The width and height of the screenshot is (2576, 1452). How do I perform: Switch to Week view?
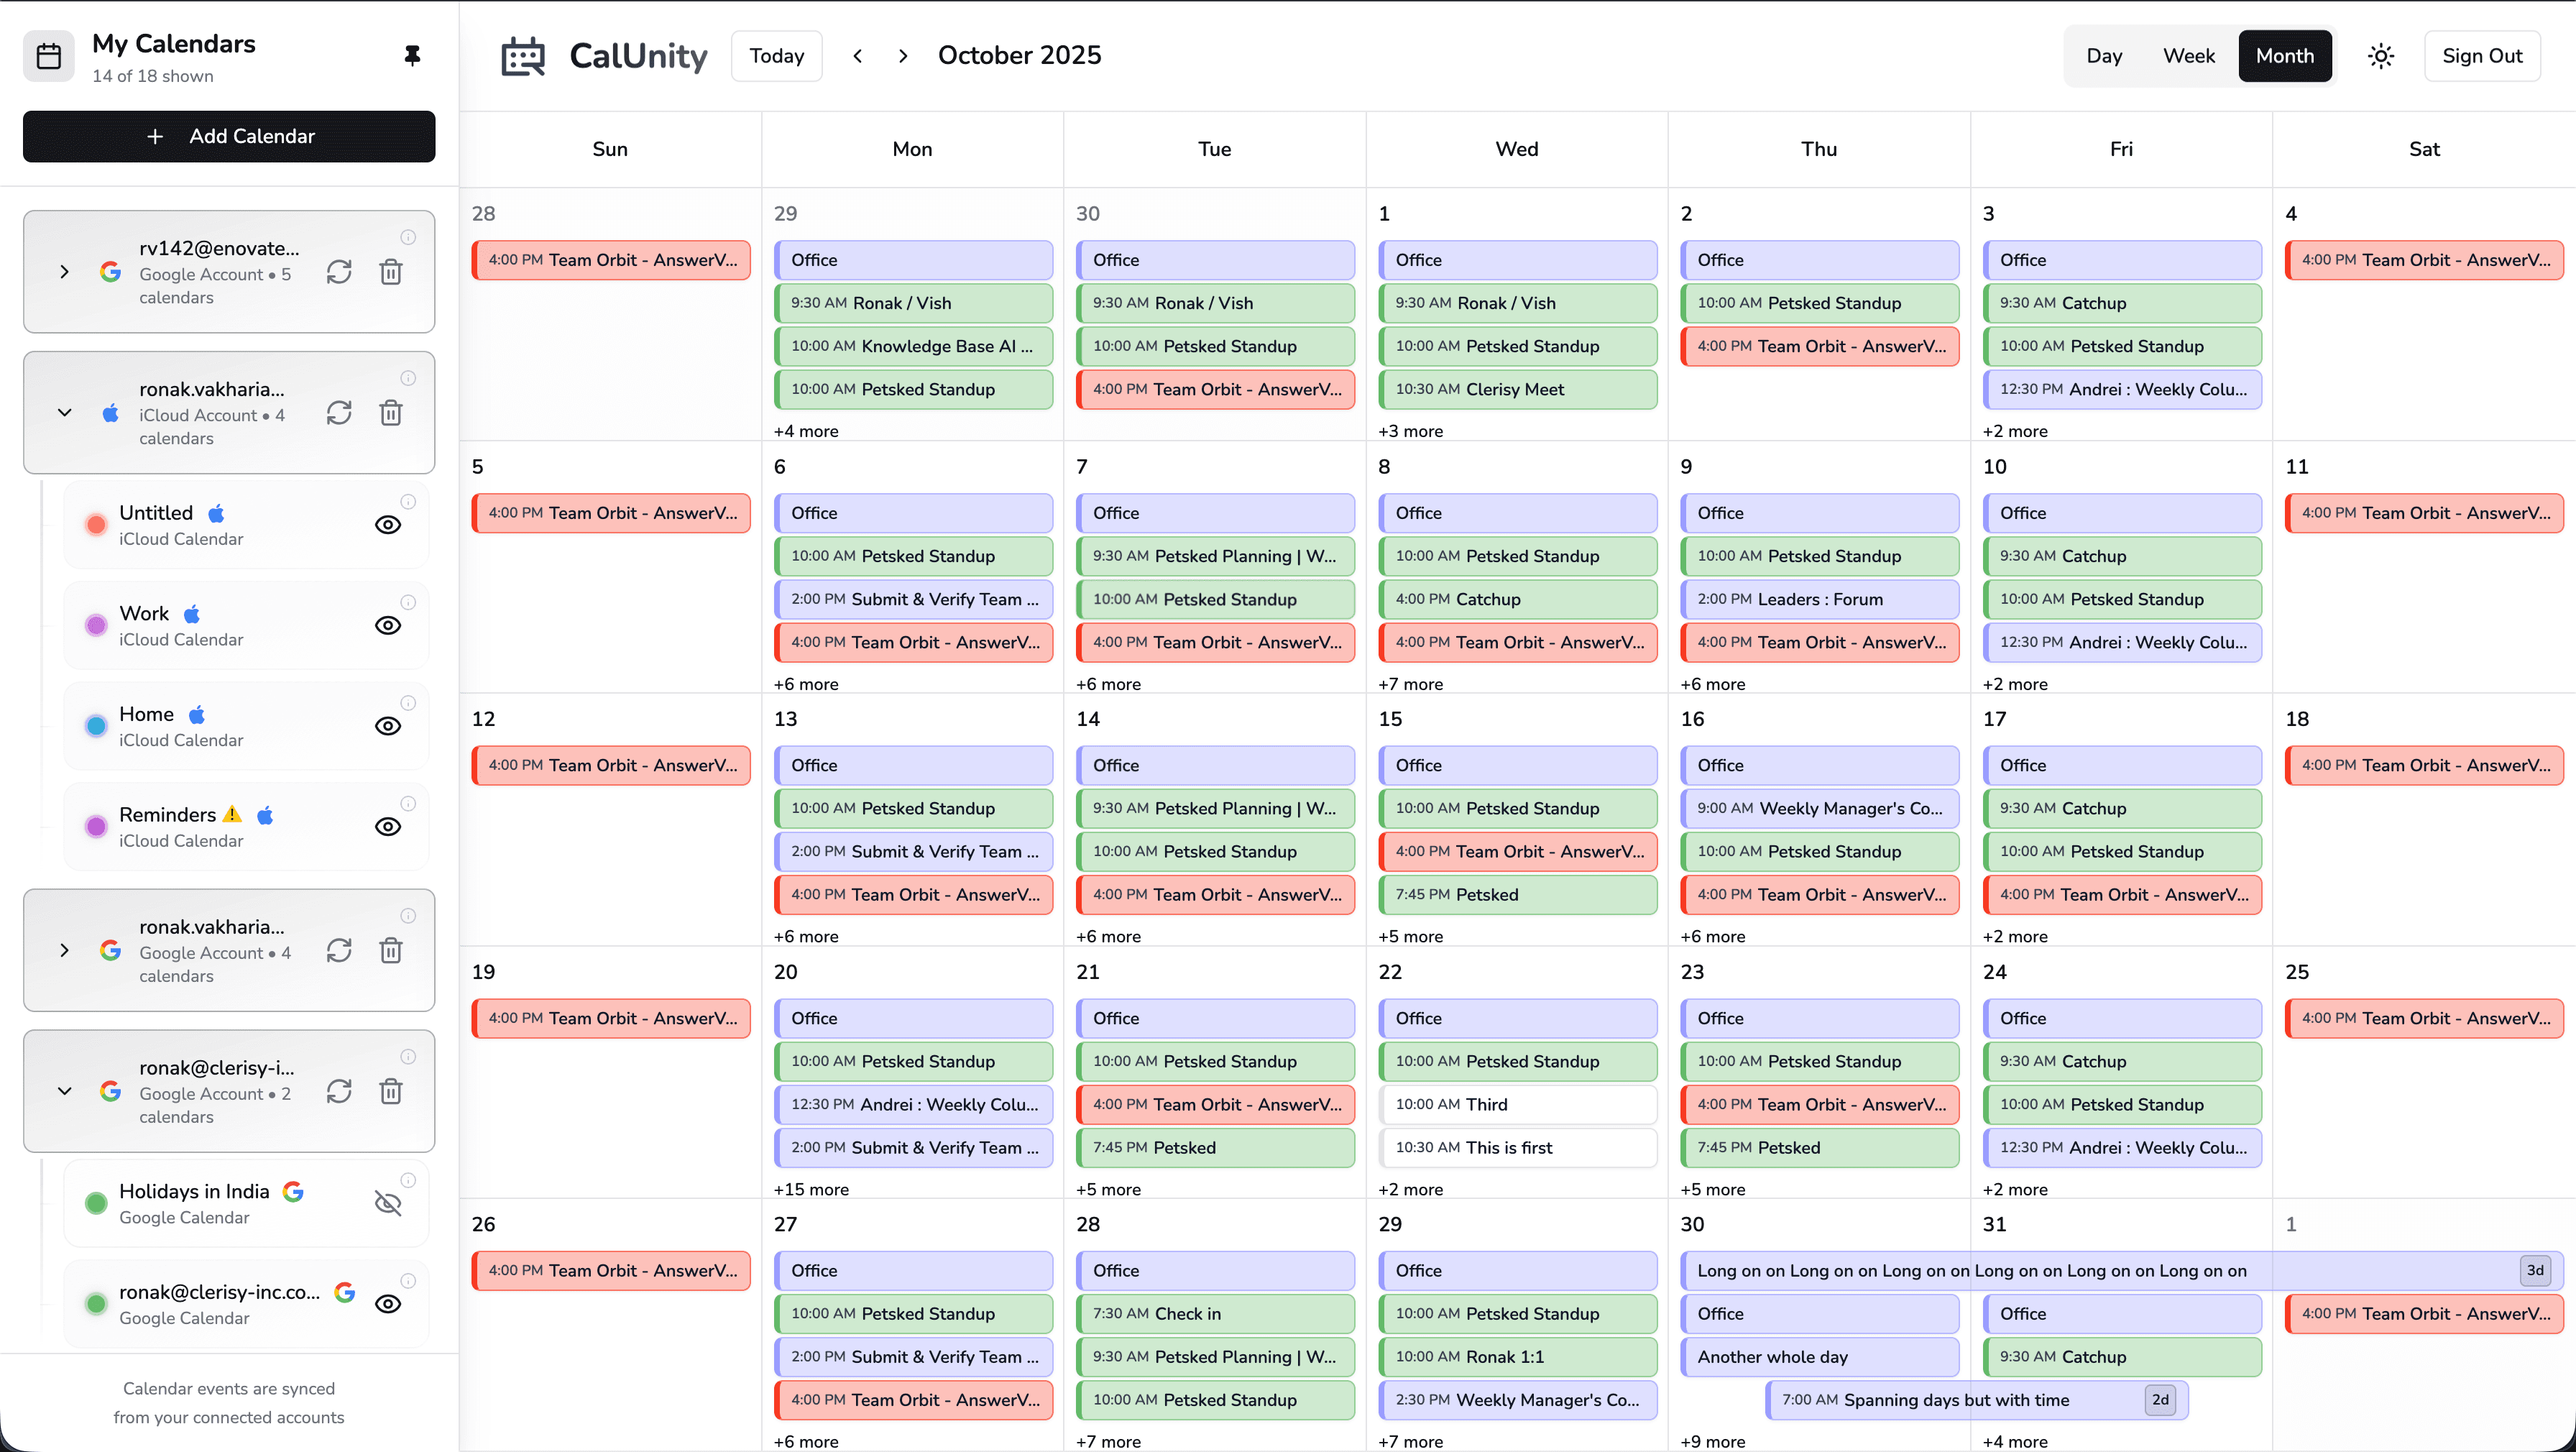(2189, 55)
